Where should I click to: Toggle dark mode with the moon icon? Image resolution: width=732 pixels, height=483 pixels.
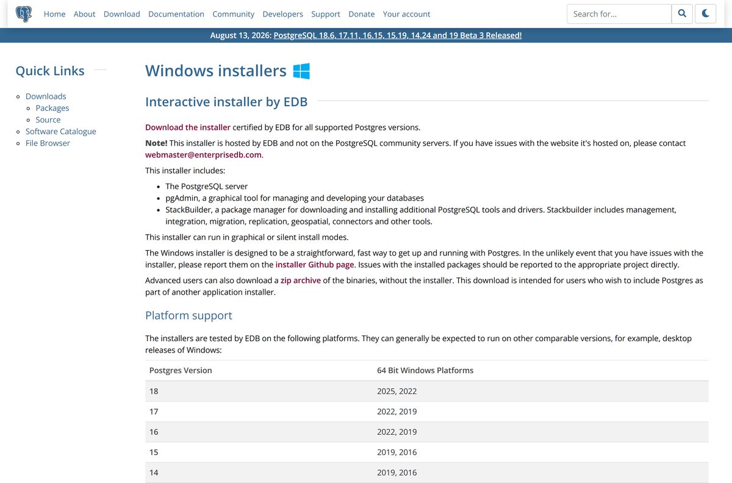[706, 14]
